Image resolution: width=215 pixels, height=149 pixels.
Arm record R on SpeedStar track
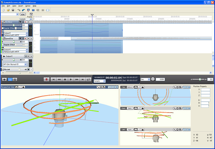tap(26, 39)
